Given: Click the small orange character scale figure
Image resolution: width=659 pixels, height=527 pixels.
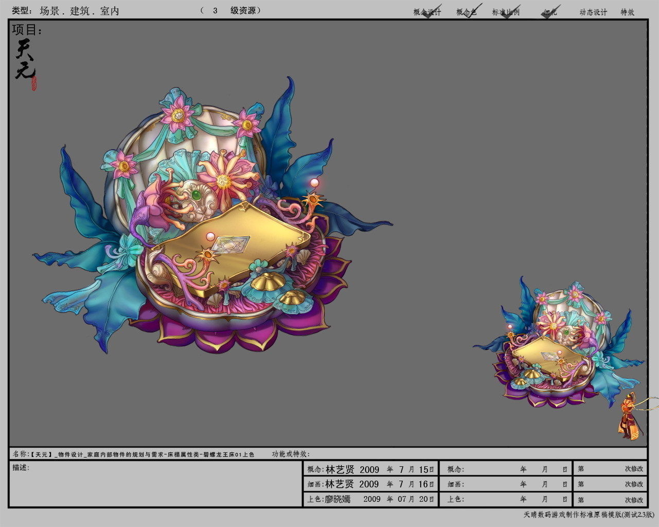Looking at the screenshot, I should pos(629,416).
